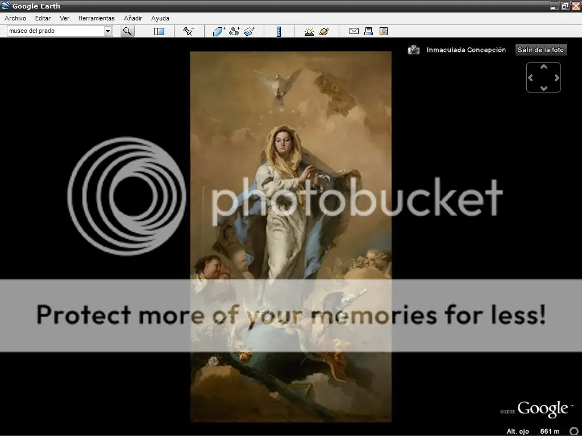This screenshot has width=582, height=436.
Task: Open the ruler measurement tool
Action: 278,32
